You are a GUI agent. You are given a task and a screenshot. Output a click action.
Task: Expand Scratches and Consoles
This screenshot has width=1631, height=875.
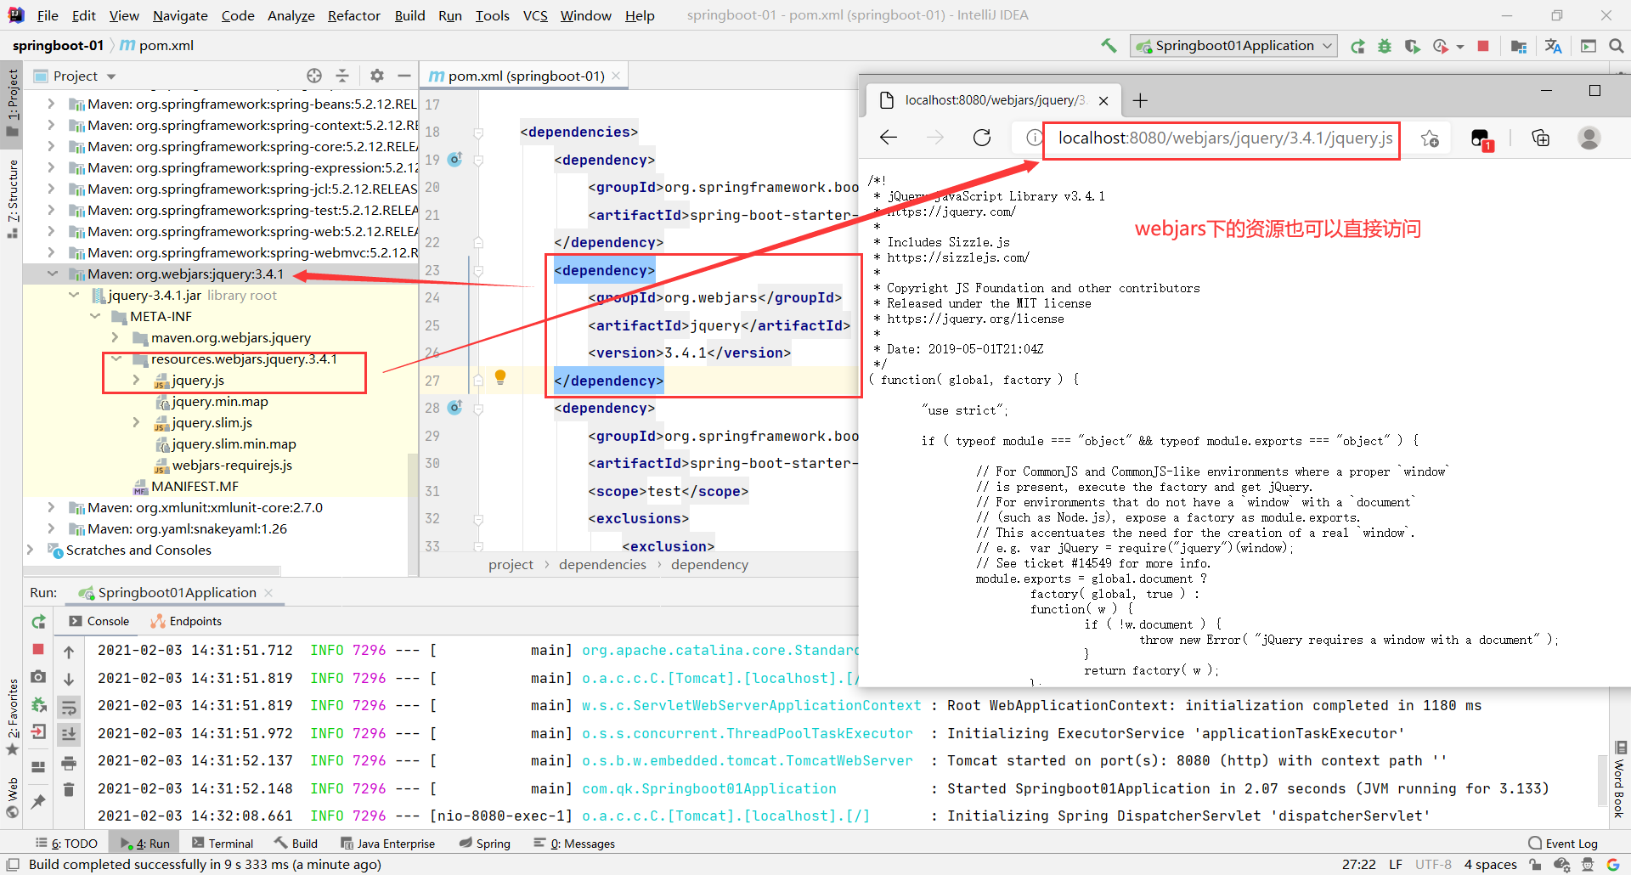point(31,550)
